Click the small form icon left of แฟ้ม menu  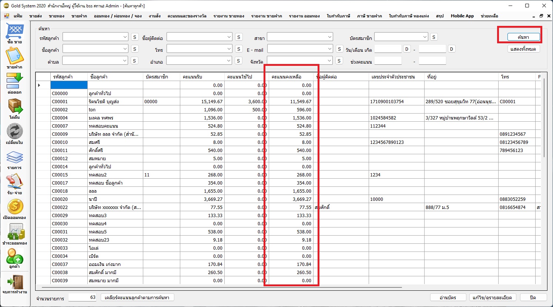6,16
